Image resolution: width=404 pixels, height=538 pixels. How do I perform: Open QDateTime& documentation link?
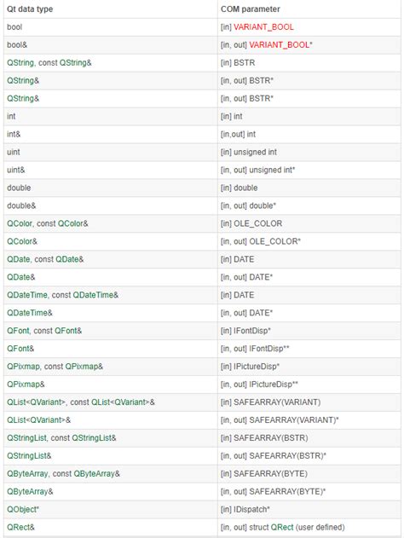[x=30, y=313]
